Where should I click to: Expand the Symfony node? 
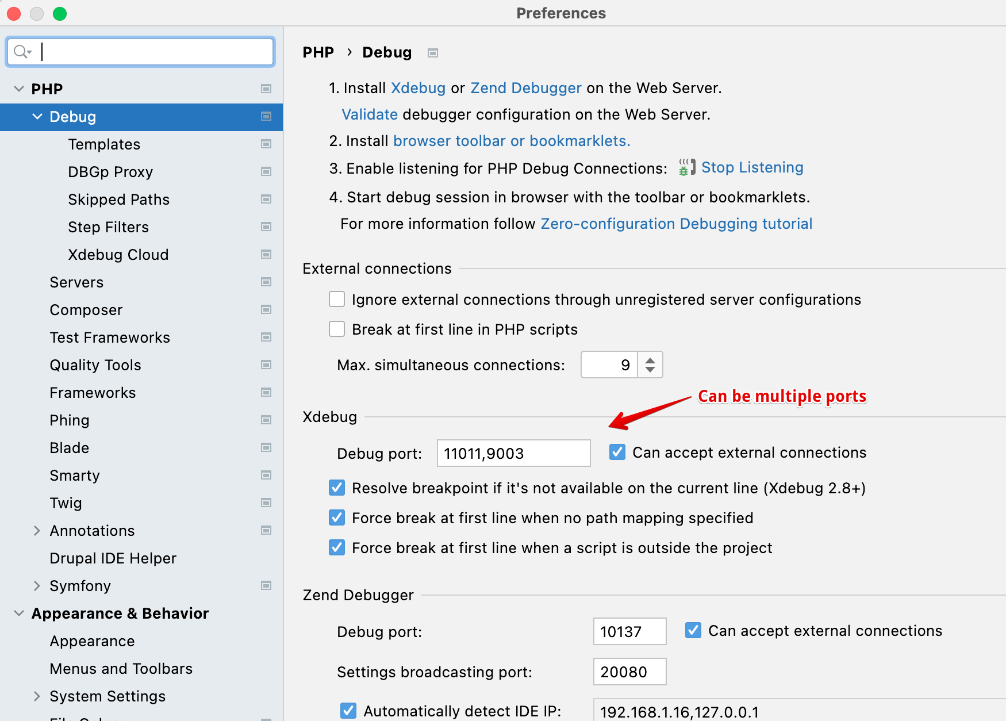point(37,585)
